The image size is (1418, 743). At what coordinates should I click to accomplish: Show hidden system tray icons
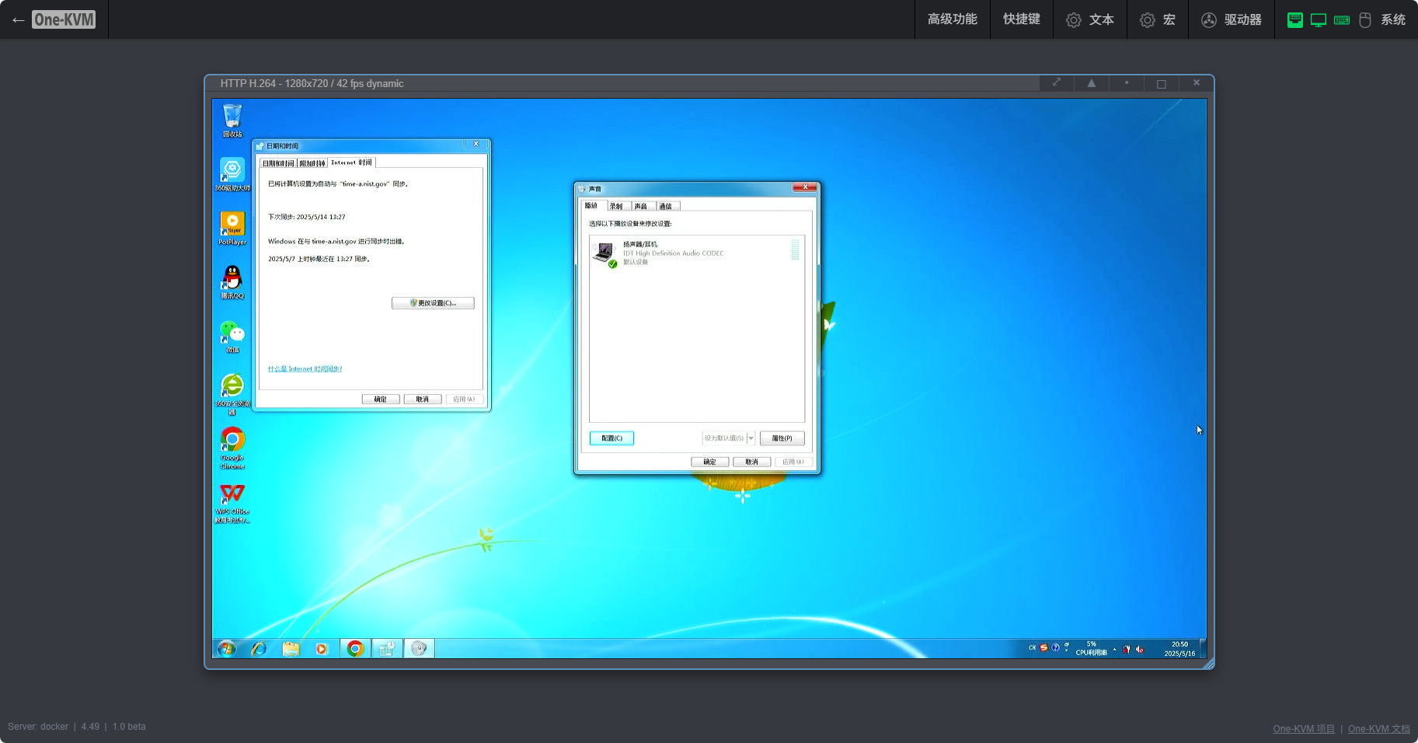(1114, 649)
